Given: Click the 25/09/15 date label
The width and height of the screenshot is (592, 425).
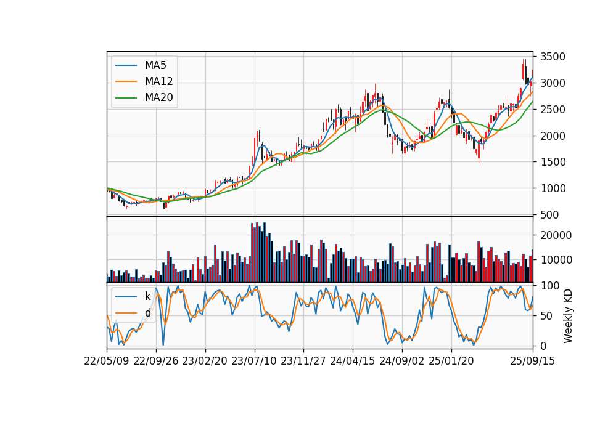Looking at the screenshot, I should click(533, 361).
